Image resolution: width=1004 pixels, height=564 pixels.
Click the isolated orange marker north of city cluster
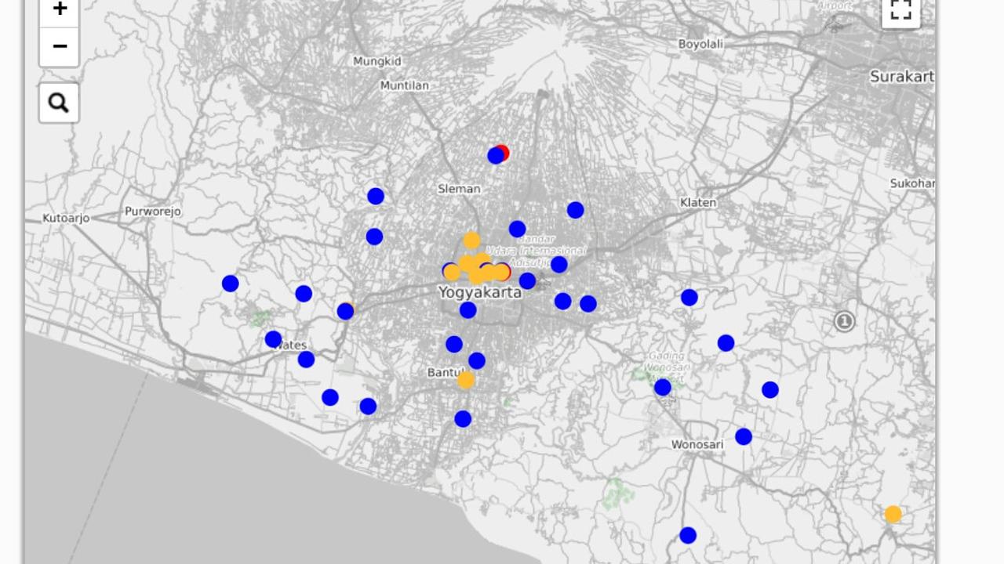click(471, 240)
